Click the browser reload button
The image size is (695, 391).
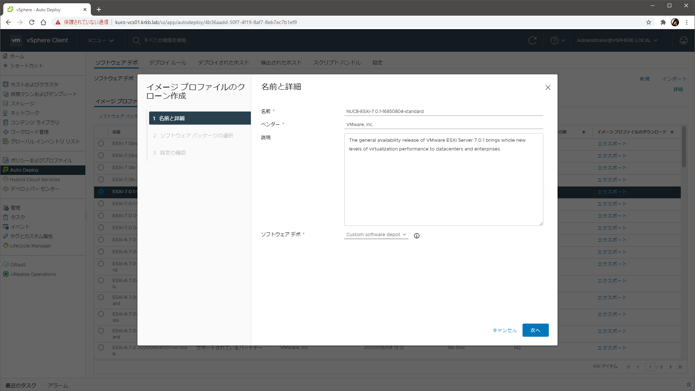click(32, 22)
